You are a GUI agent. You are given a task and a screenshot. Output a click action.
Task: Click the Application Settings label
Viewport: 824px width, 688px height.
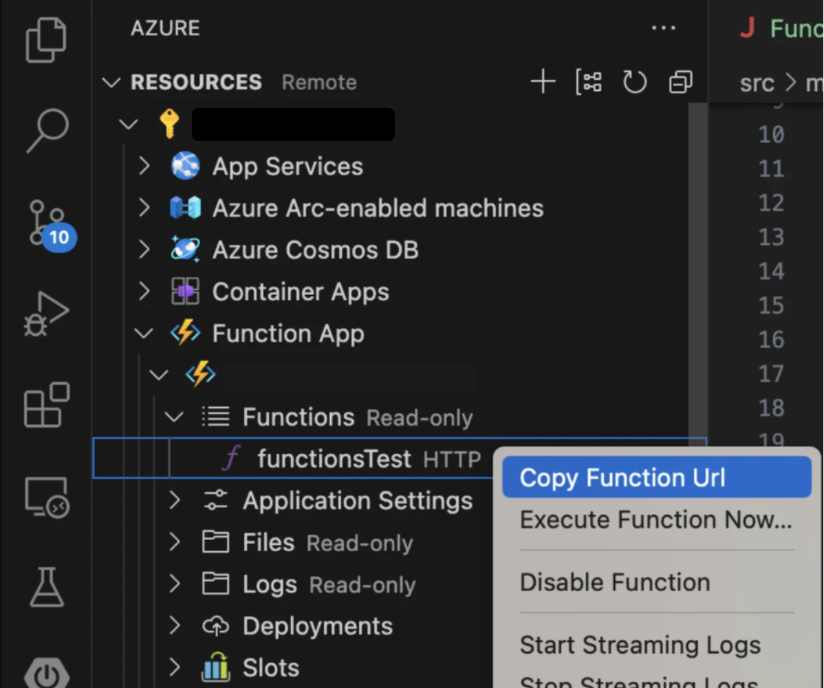click(358, 500)
